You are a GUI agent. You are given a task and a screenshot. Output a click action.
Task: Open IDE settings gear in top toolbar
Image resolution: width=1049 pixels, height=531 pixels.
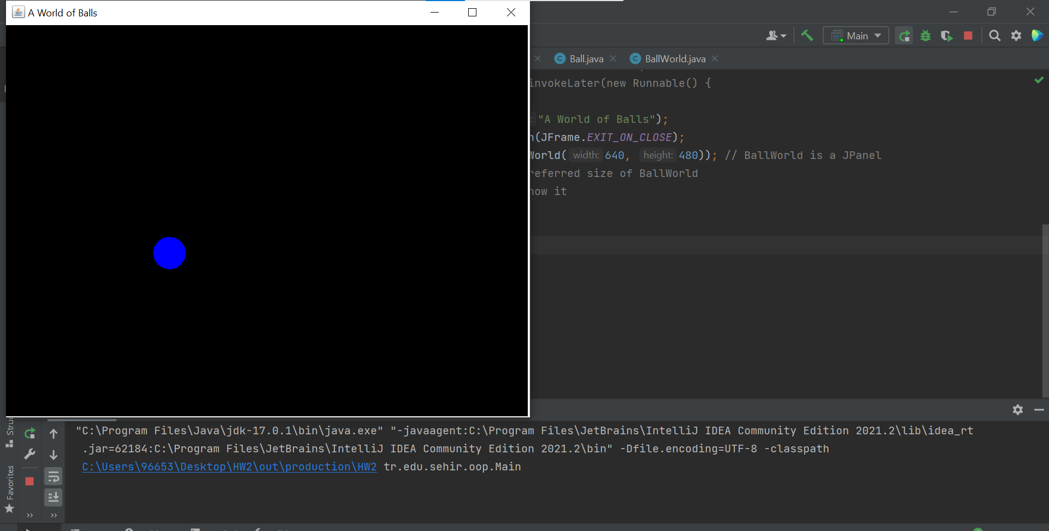1016,36
